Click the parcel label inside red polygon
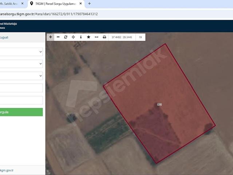233x175 pixels. tap(159, 105)
